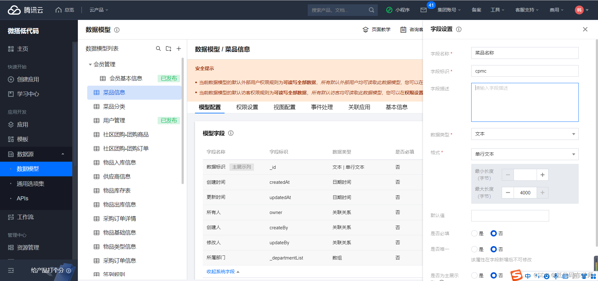The image size is (598, 281).
Task: Open 客服支持 dropdown
Action: [527, 10]
